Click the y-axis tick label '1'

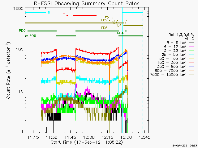pyautogui.click(x=22, y=132)
